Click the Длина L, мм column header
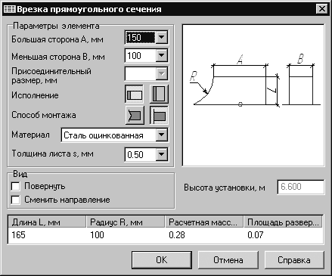The image size is (332, 276). (47, 222)
